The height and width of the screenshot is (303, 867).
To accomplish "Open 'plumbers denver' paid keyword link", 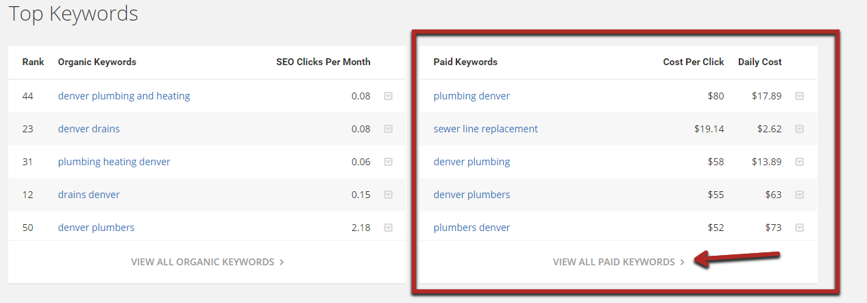I will tap(472, 228).
